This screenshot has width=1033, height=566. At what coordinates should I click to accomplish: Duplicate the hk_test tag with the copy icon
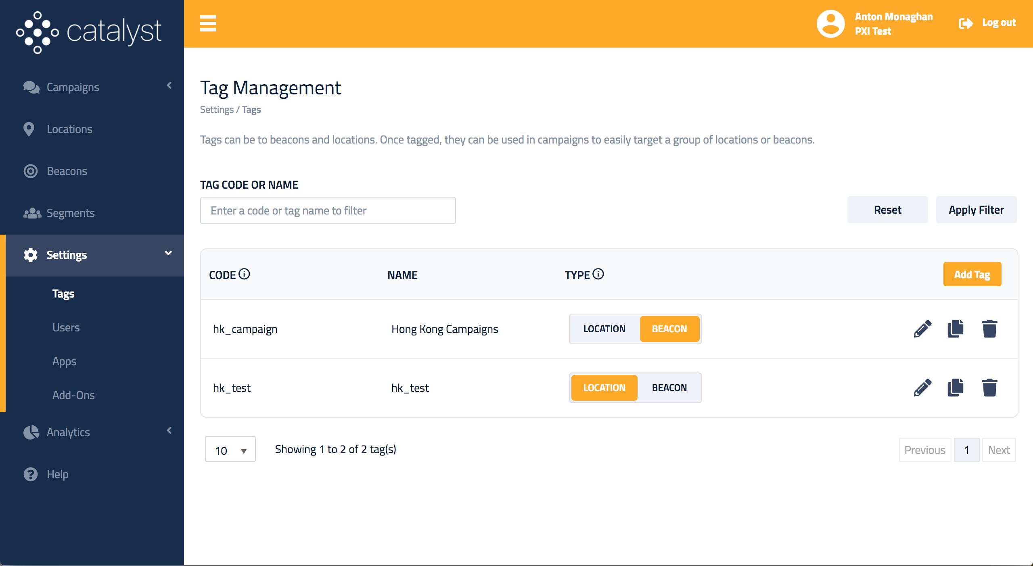click(x=955, y=387)
